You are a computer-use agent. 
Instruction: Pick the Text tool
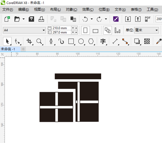103,41
